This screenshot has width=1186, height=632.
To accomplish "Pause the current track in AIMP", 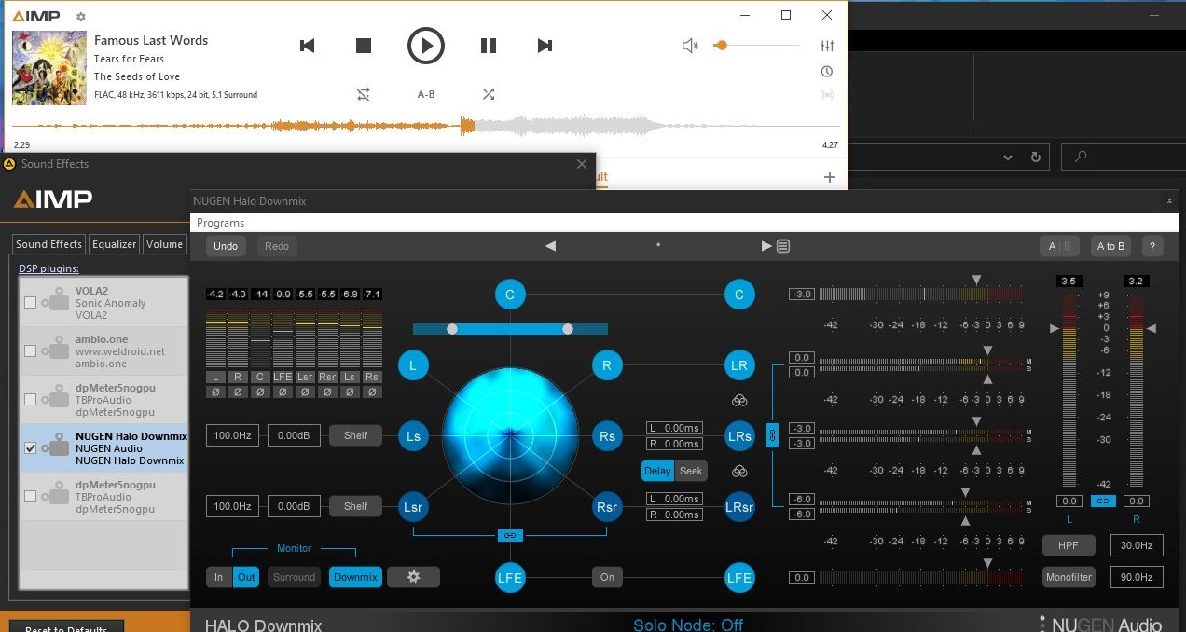I will [489, 46].
